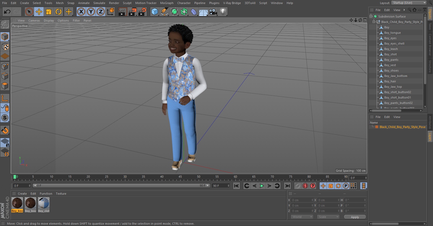Activate the Scale tool
Screen dimensions: 433x226
coord(49,12)
